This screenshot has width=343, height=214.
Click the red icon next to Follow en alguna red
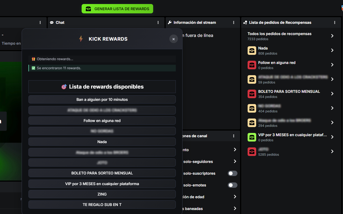point(252,65)
